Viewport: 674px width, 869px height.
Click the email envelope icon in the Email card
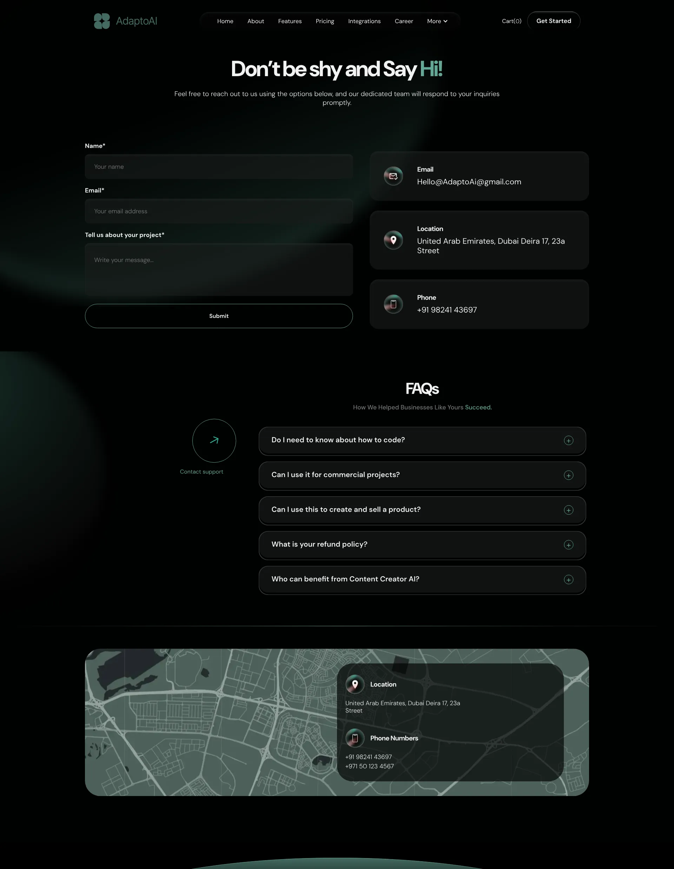coord(393,176)
